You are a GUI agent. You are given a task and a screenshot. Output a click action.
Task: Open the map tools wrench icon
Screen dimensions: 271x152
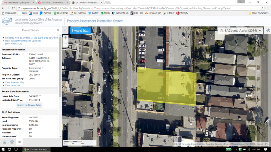pos(268,30)
